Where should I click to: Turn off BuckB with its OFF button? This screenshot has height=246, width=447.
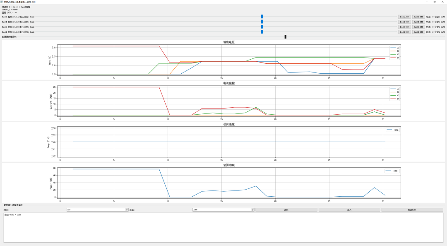coord(418,22)
